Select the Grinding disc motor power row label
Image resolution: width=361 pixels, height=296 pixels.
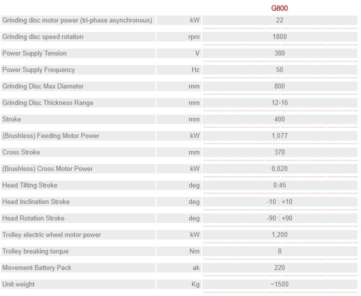click(78, 20)
